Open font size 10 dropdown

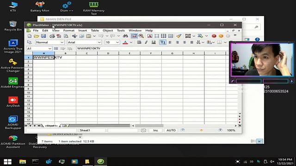pyautogui.click(x=117, y=42)
